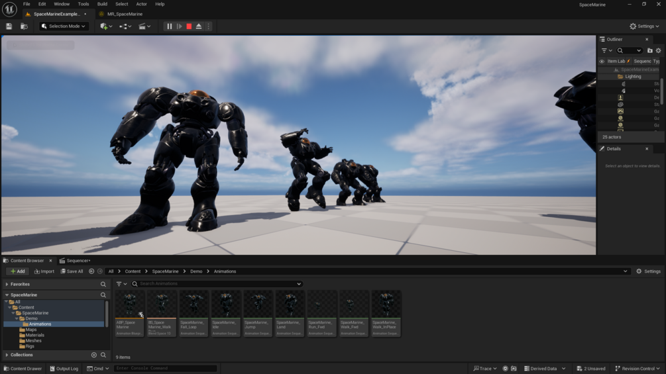Toggle the Outliner visibility eye column
The image size is (666, 374).
pos(602,61)
